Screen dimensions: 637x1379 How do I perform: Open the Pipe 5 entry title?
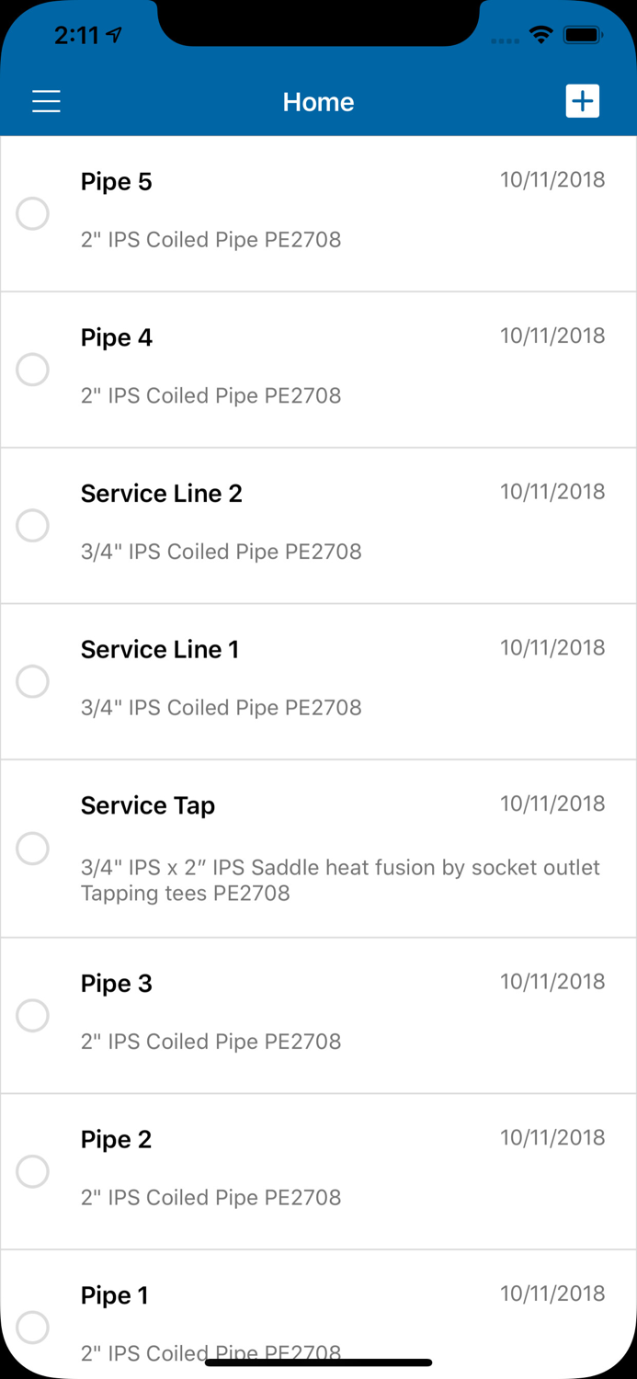tap(117, 182)
